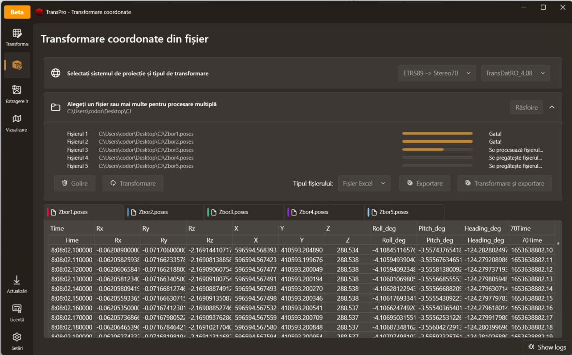This screenshot has width=572, height=355.
Task: Open the Extragere image sidebar icon
Action: click(x=17, y=90)
